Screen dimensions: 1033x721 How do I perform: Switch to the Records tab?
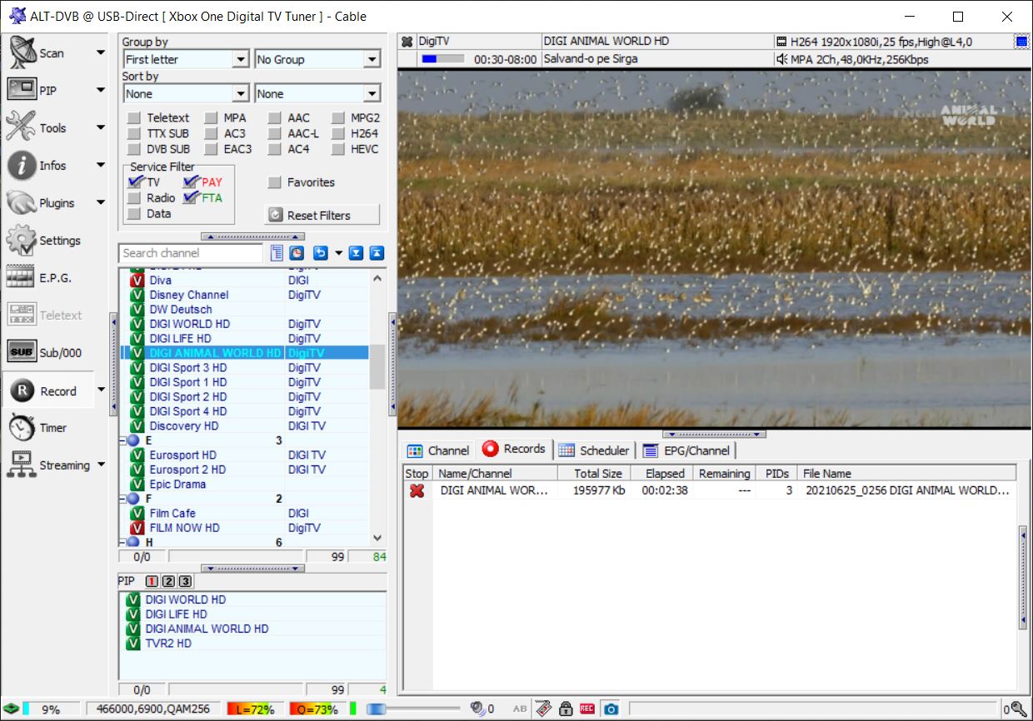pos(514,449)
